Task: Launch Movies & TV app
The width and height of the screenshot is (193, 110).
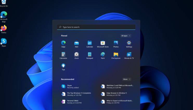Action: [129, 55]
